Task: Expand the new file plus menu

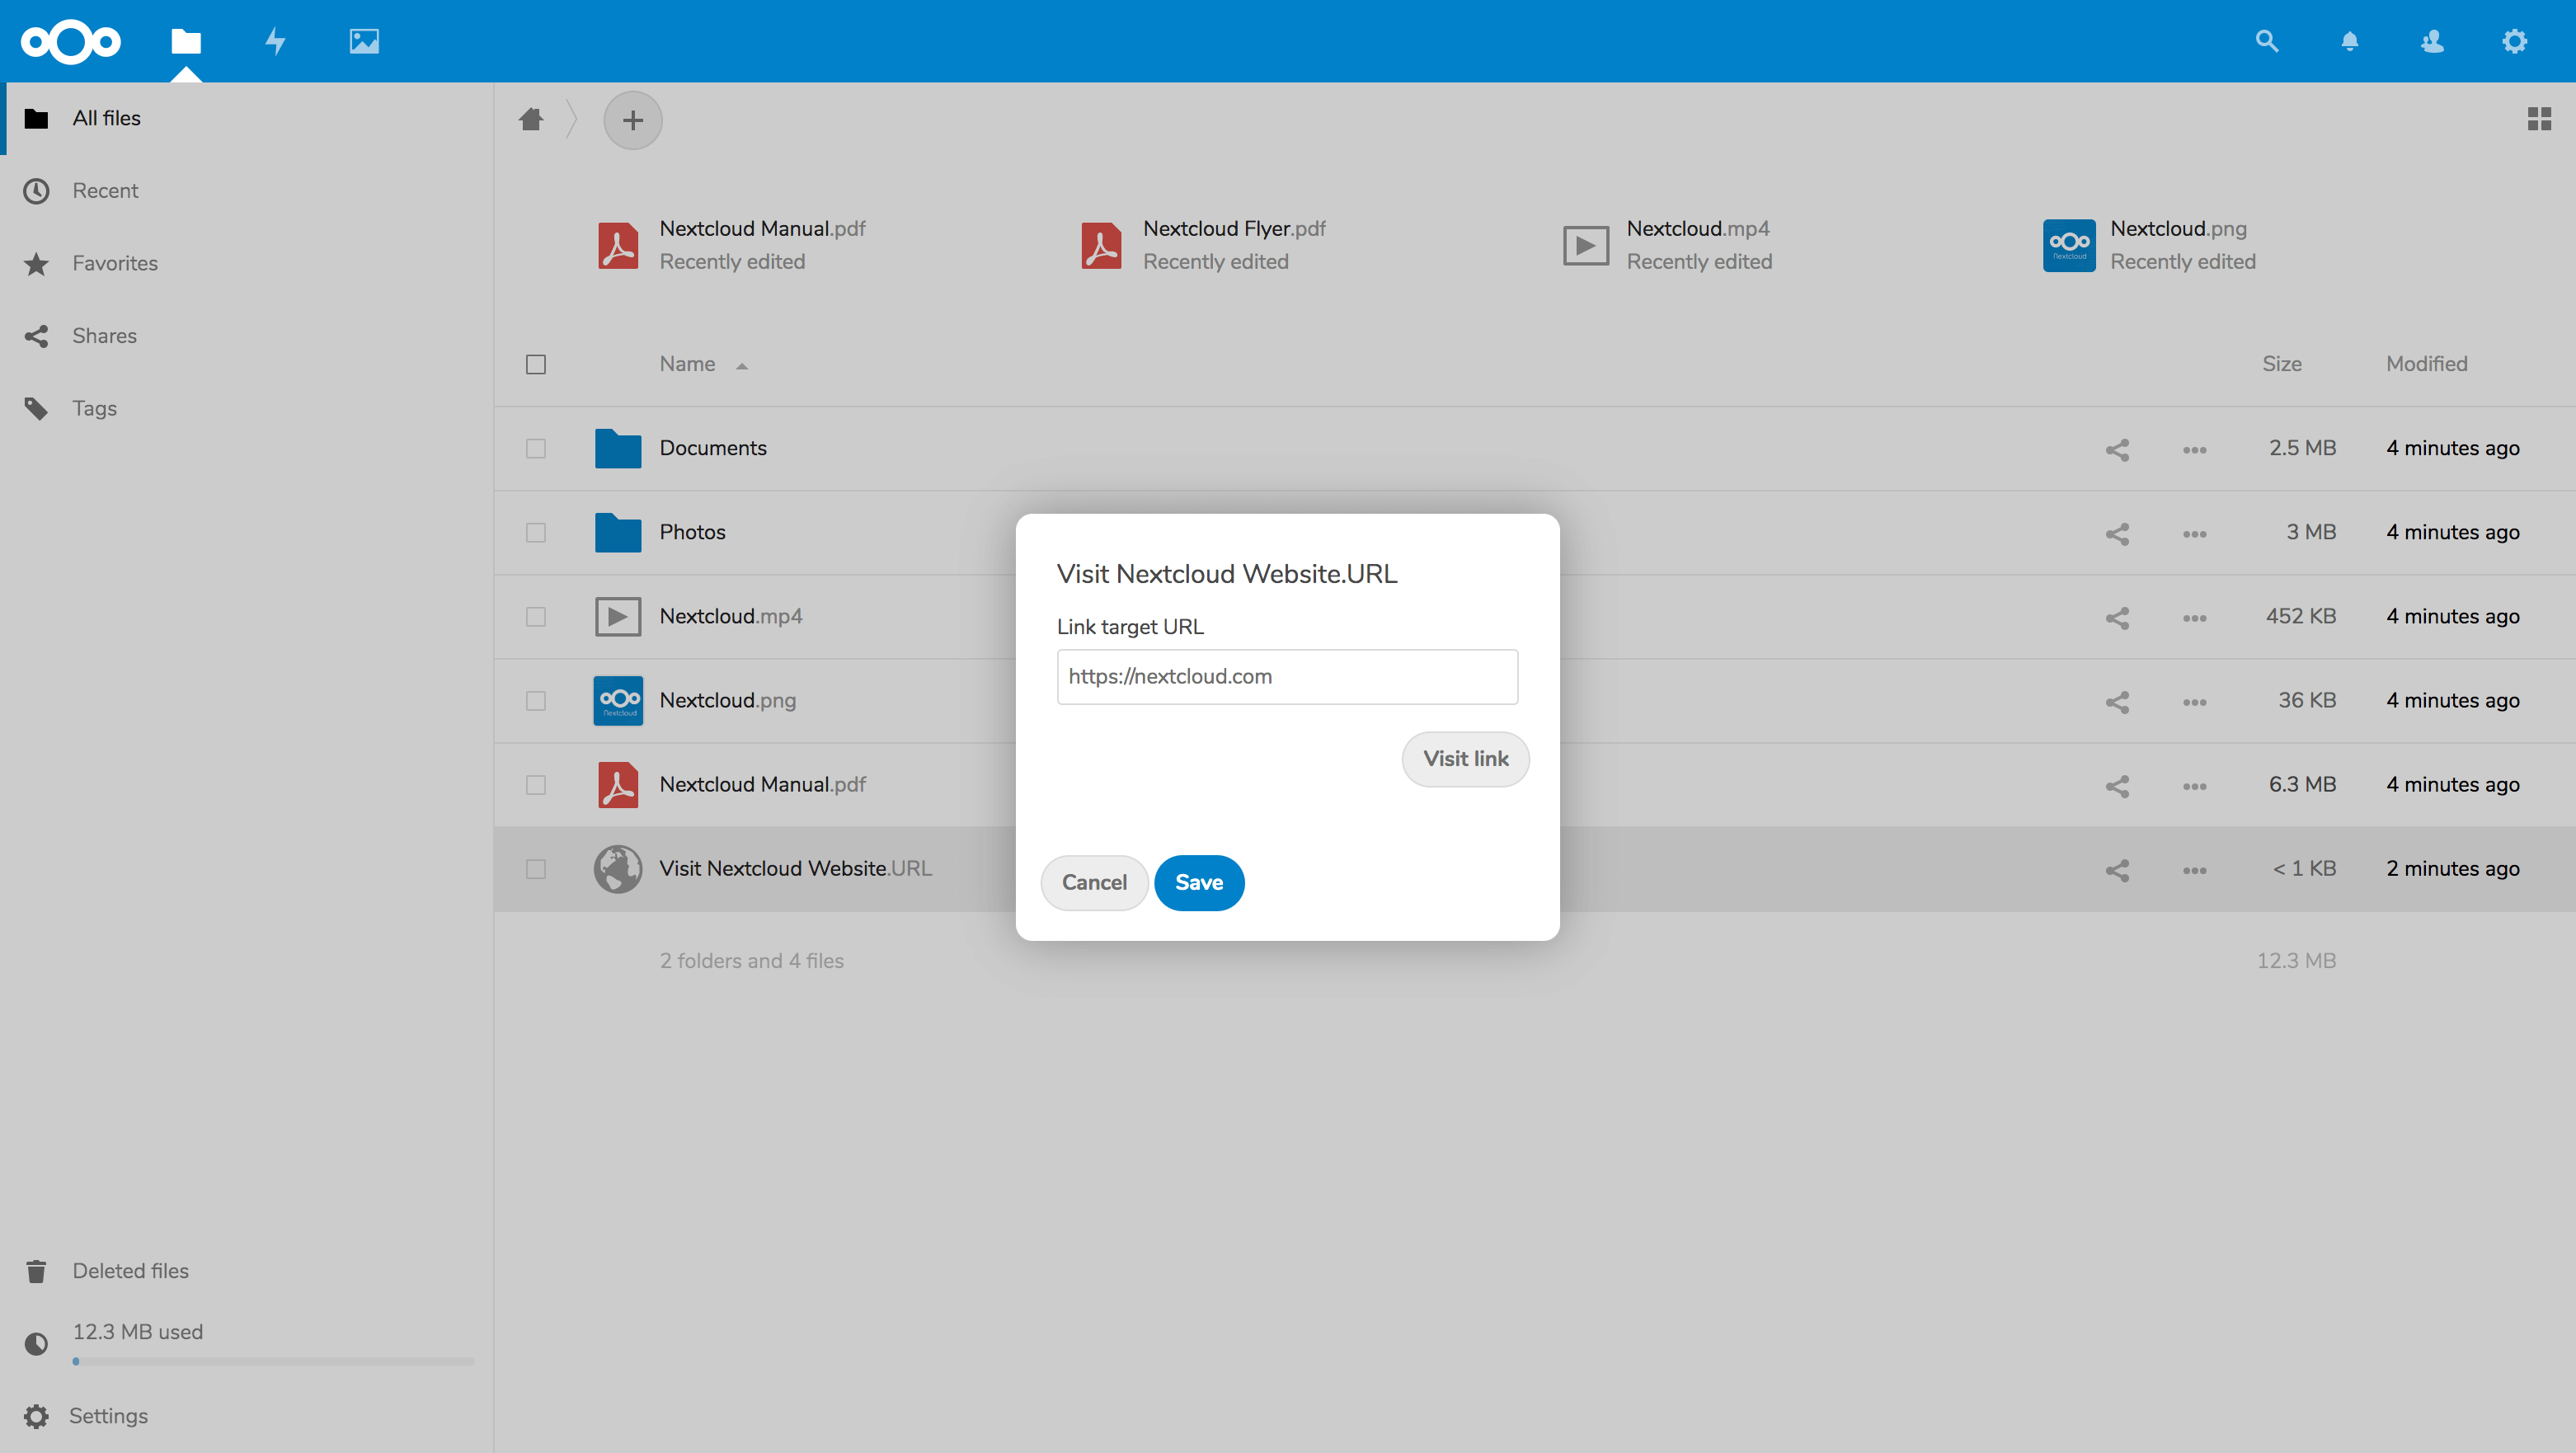Action: click(632, 121)
